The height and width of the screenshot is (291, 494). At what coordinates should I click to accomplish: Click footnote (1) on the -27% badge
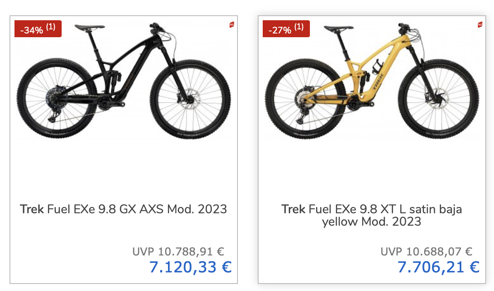(x=299, y=27)
